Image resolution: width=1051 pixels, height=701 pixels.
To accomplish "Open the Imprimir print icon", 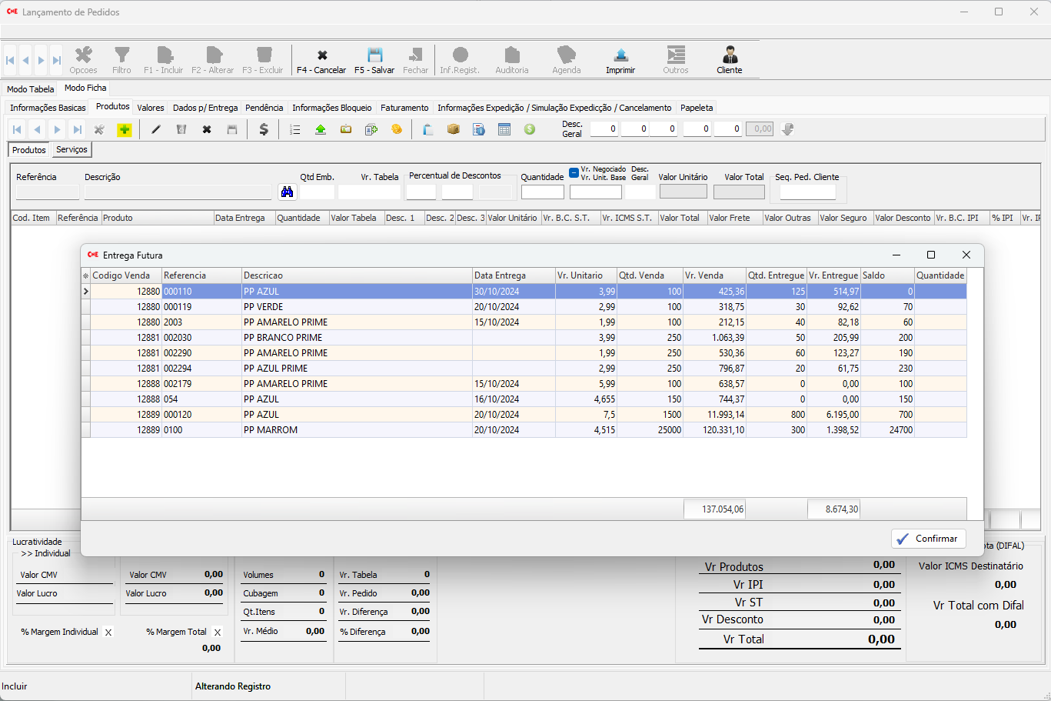I will click(x=620, y=60).
